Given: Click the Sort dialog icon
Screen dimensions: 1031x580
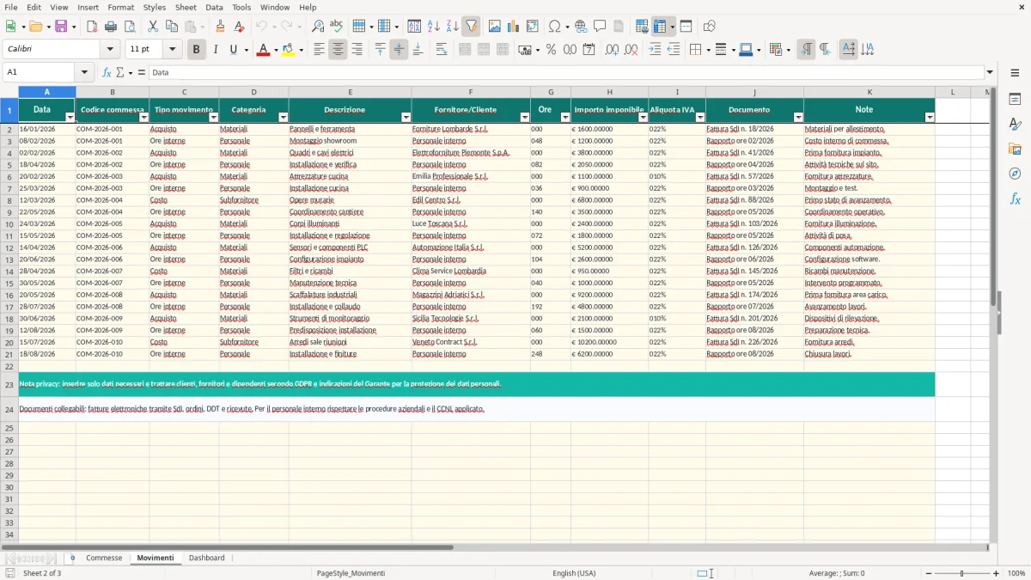Looking at the screenshot, I should 414,27.
